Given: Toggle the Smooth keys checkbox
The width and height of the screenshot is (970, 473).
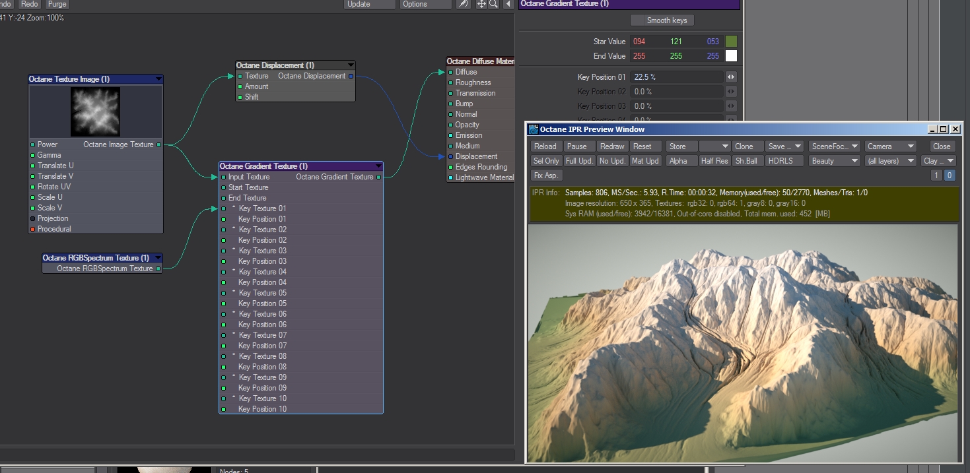Looking at the screenshot, I should [x=662, y=20].
